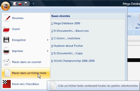Screen dimensions: 140x91
Task: Select Envoi vers ChessBase label
Action: [x=25, y=84]
